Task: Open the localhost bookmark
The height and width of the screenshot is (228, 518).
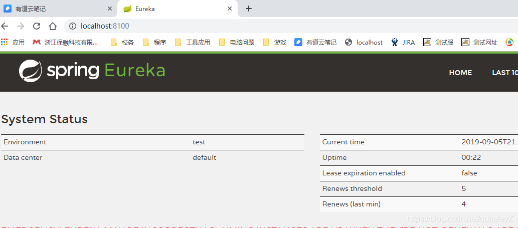Action: 364,42
